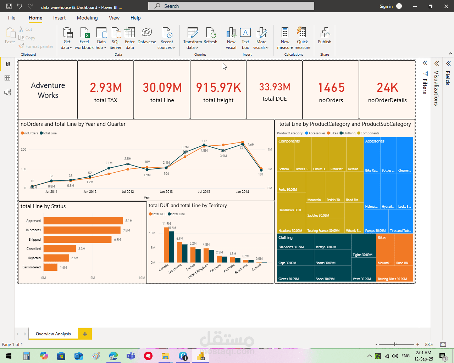Viewport: 454px width, 363px height.
Task: Collapse the ribbon with the chevron
Action: pos(450,54)
